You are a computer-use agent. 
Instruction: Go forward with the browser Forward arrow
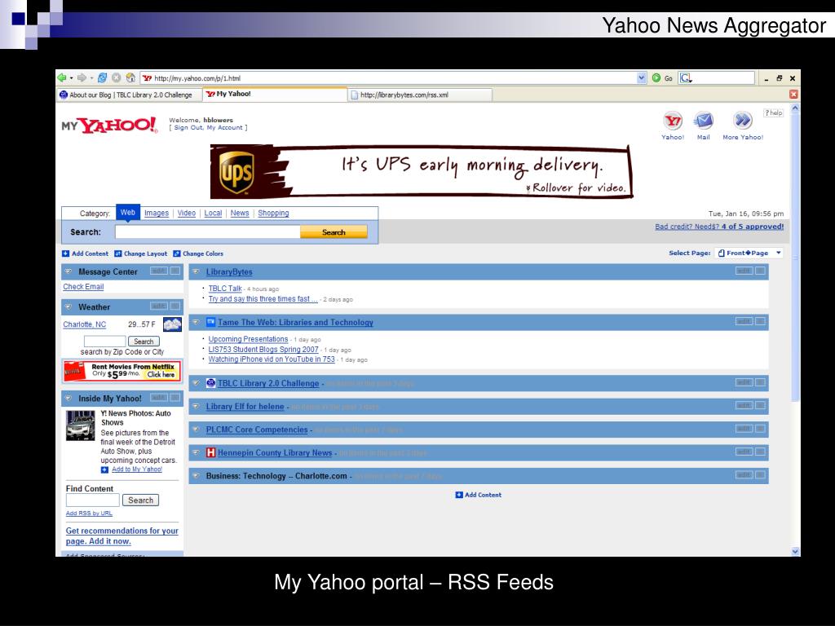[82, 77]
